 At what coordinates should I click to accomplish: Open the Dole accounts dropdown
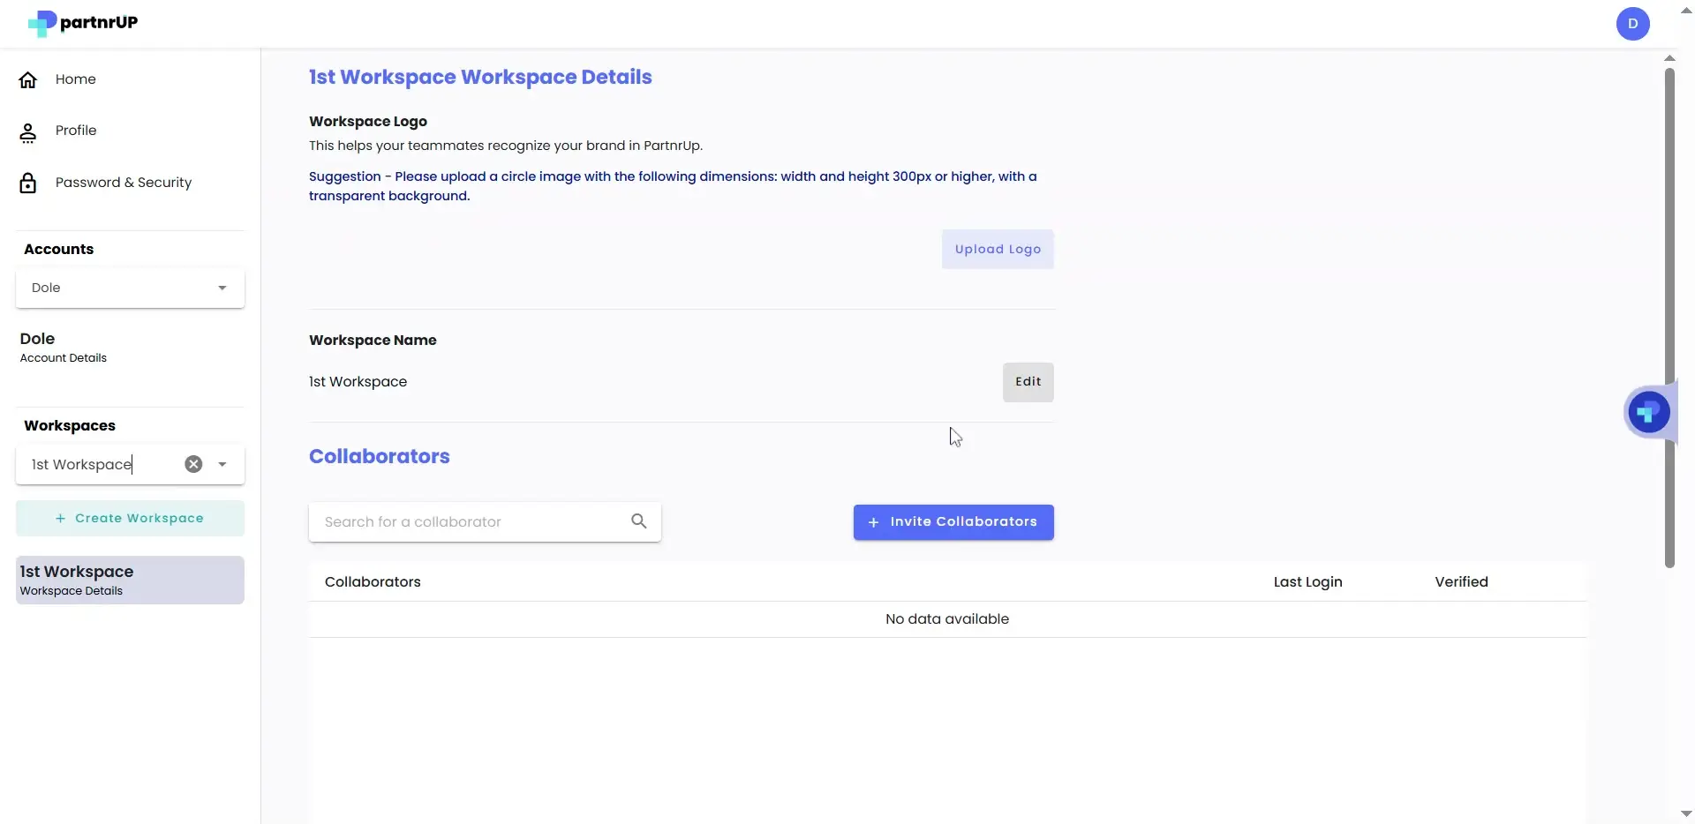129,288
